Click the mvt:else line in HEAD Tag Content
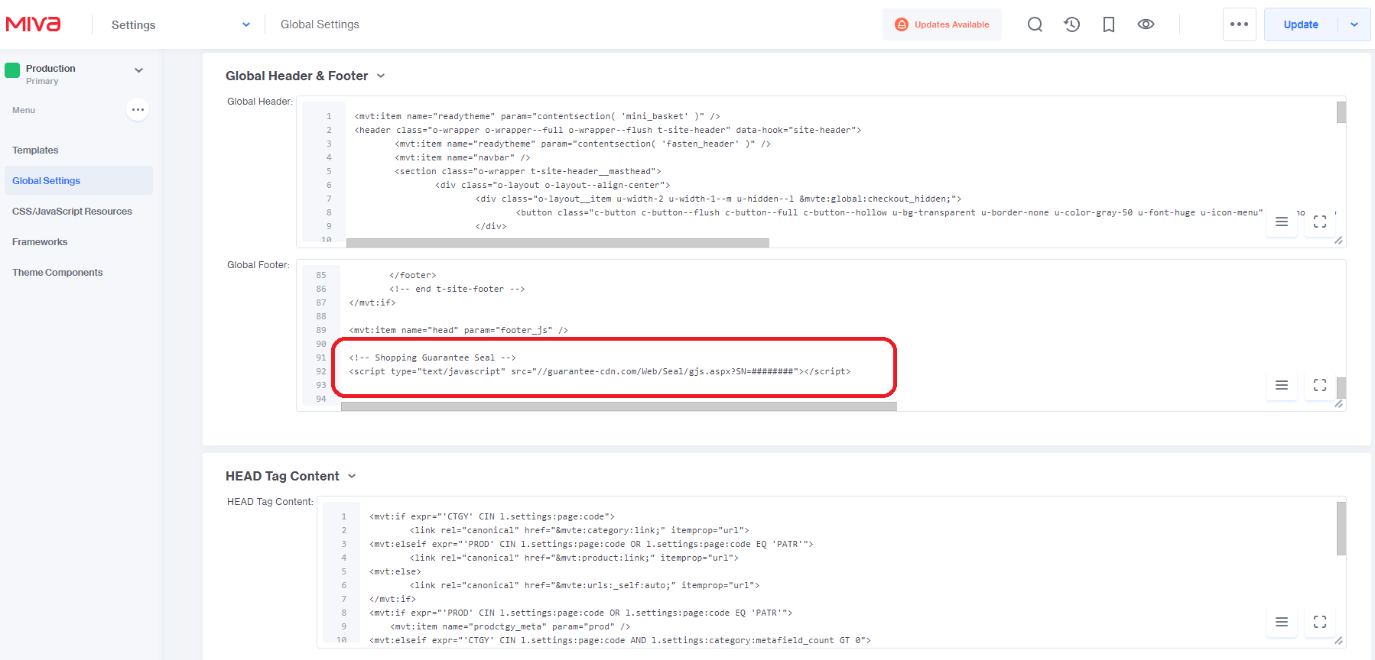1375x660 pixels. point(395,571)
